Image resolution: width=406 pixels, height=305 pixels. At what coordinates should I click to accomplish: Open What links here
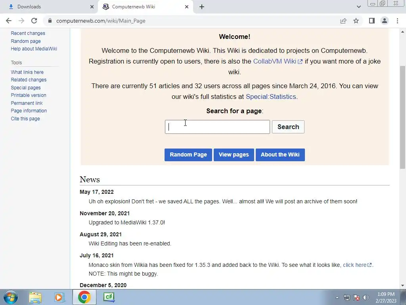(27, 72)
